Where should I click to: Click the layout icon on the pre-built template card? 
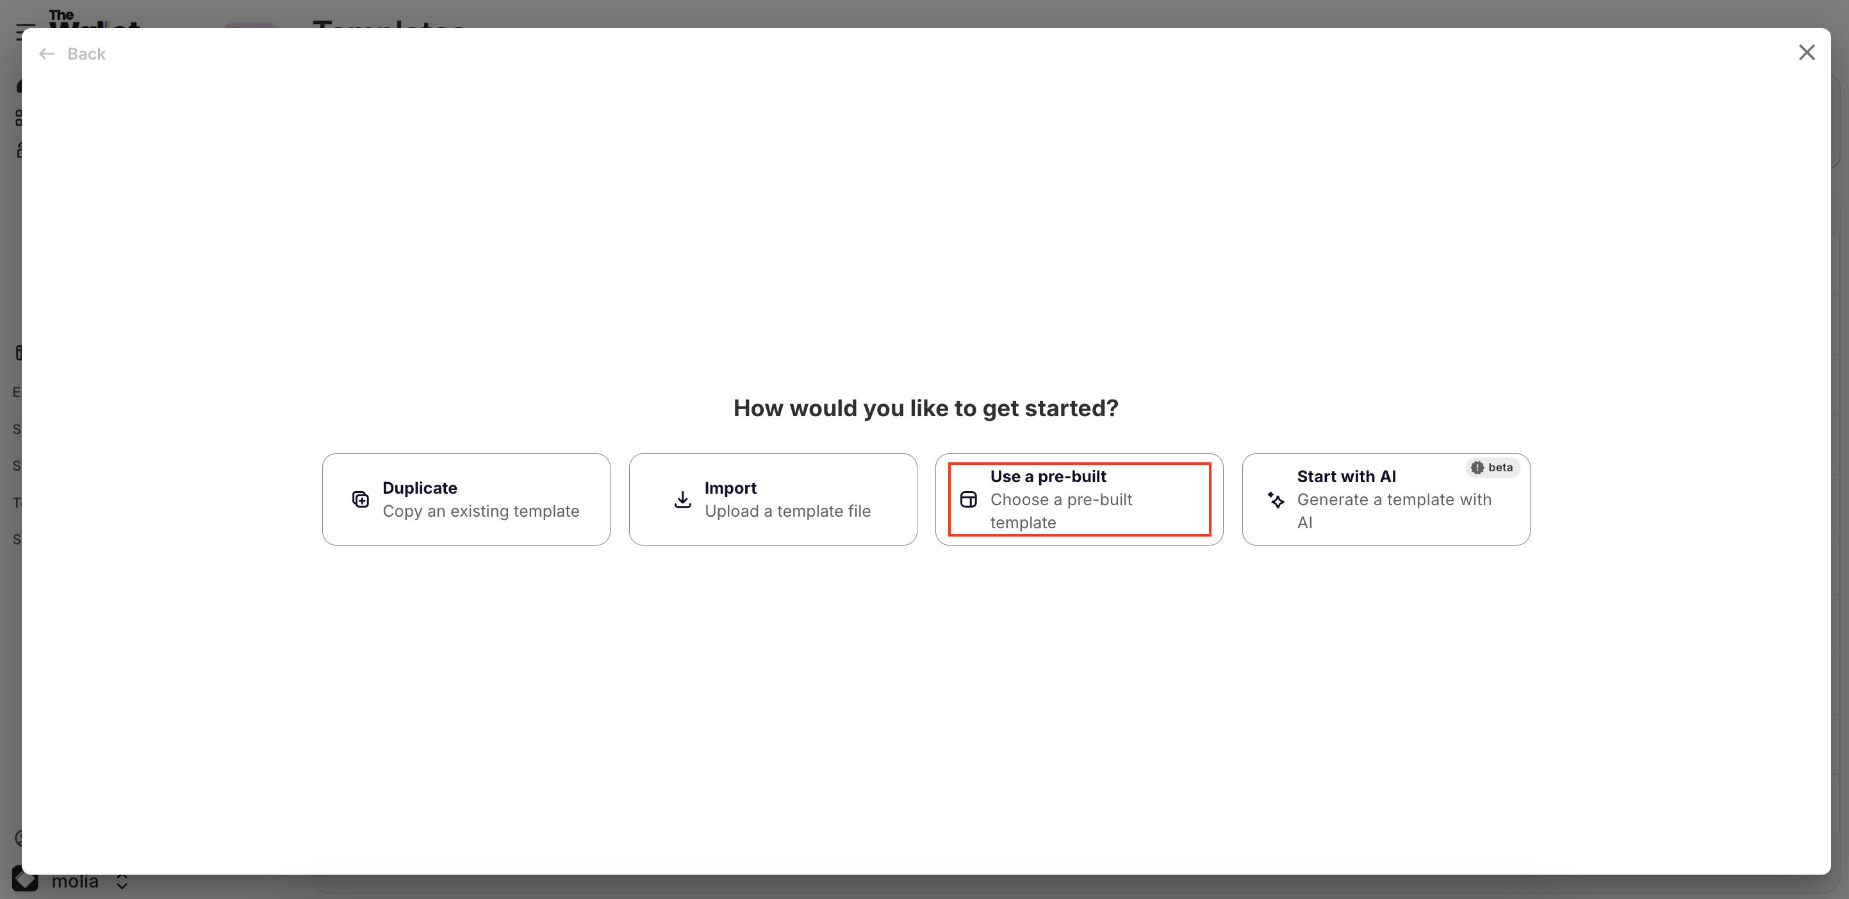click(969, 499)
